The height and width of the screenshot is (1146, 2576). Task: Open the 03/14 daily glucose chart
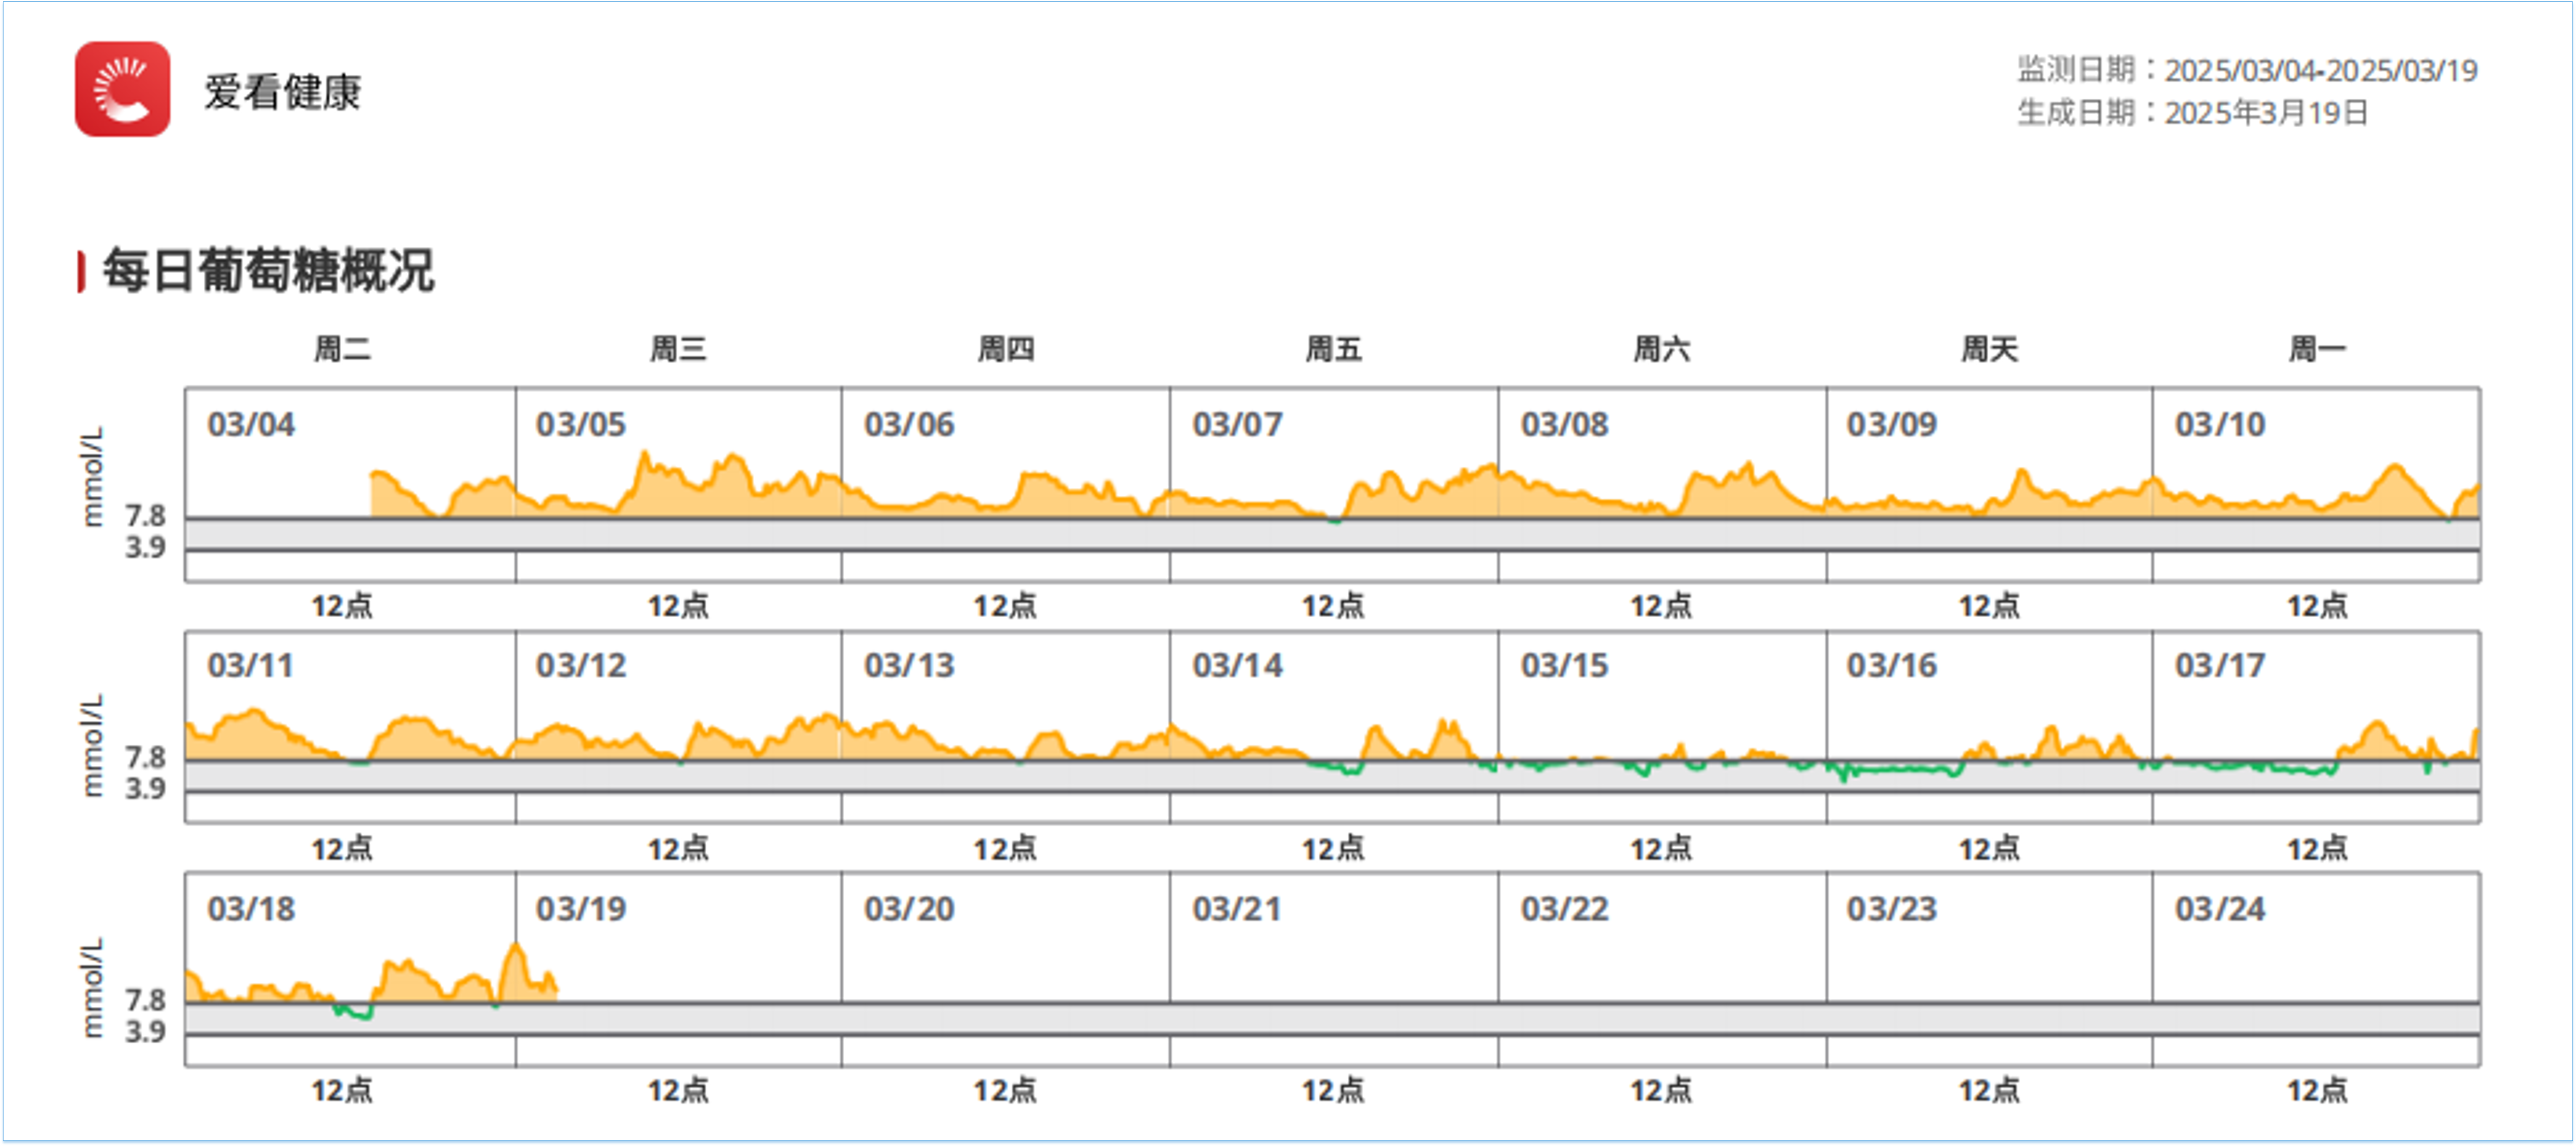1333,727
